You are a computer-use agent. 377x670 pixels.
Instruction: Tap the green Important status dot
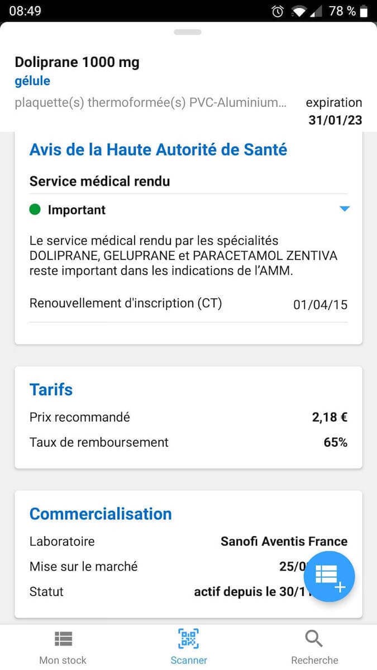click(35, 210)
